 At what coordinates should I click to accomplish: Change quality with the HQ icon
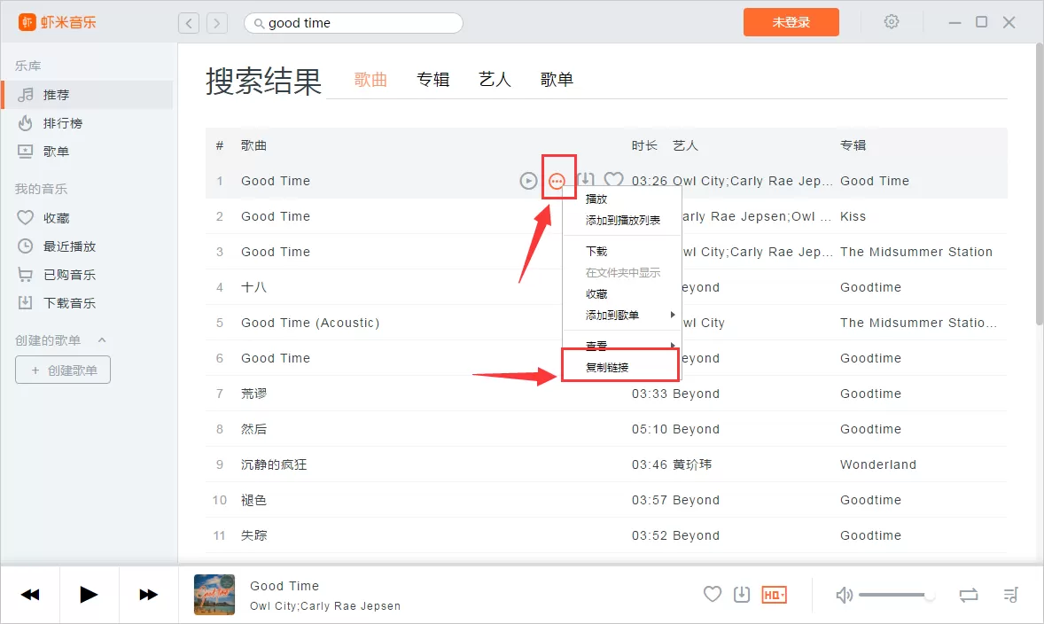pos(774,595)
